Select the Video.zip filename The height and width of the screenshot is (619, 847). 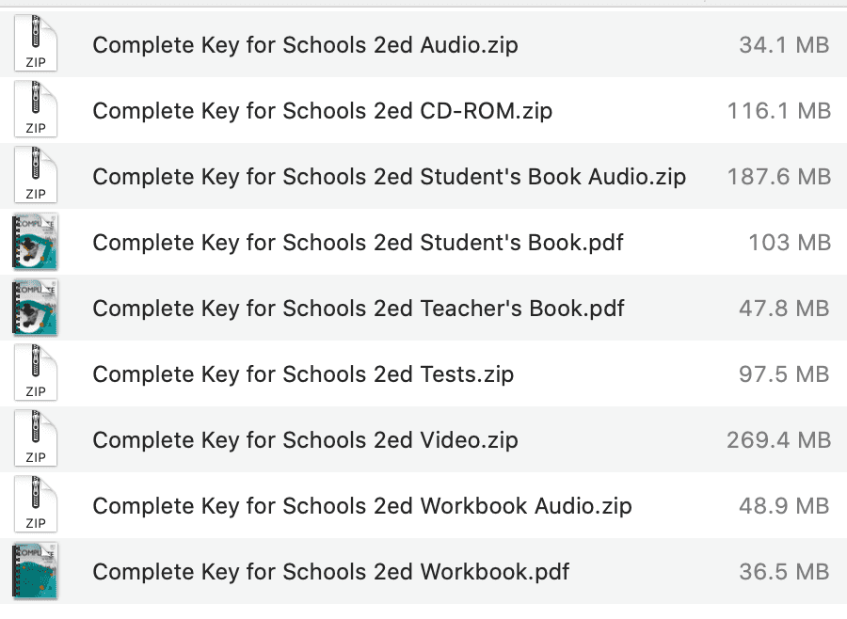click(x=301, y=439)
